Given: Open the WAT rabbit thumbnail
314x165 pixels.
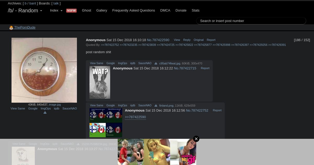Looking at the screenshot, I should pyautogui.click(x=100, y=82).
